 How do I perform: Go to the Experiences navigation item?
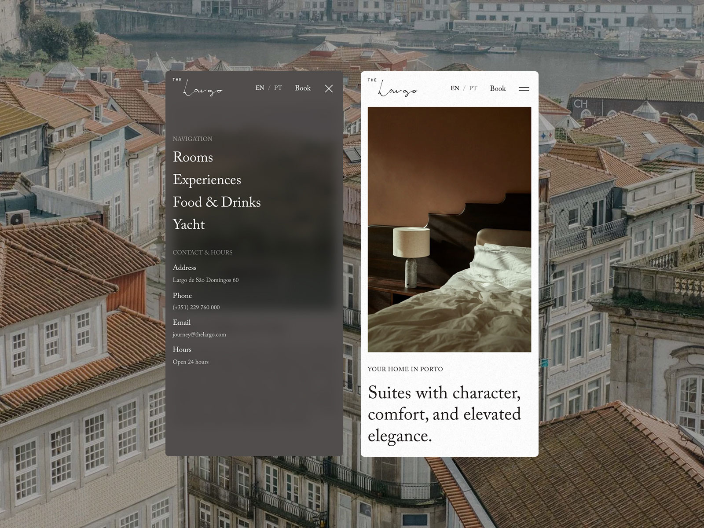point(207,180)
